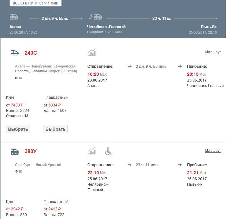Click the Купе price от 7430 ₽
Viewport: 227px width, 219px height.
pyautogui.click(x=15, y=105)
